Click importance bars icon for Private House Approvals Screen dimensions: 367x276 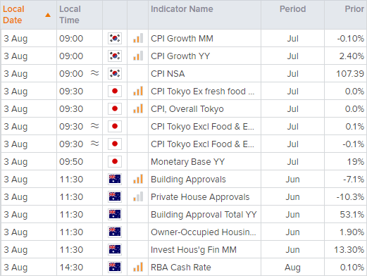click(138, 196)
